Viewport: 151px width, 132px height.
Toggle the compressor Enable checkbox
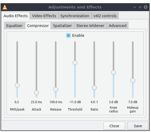tap(68, 35)
